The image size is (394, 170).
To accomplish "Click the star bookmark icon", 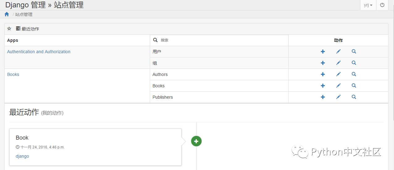I will [x=9, y=29].
